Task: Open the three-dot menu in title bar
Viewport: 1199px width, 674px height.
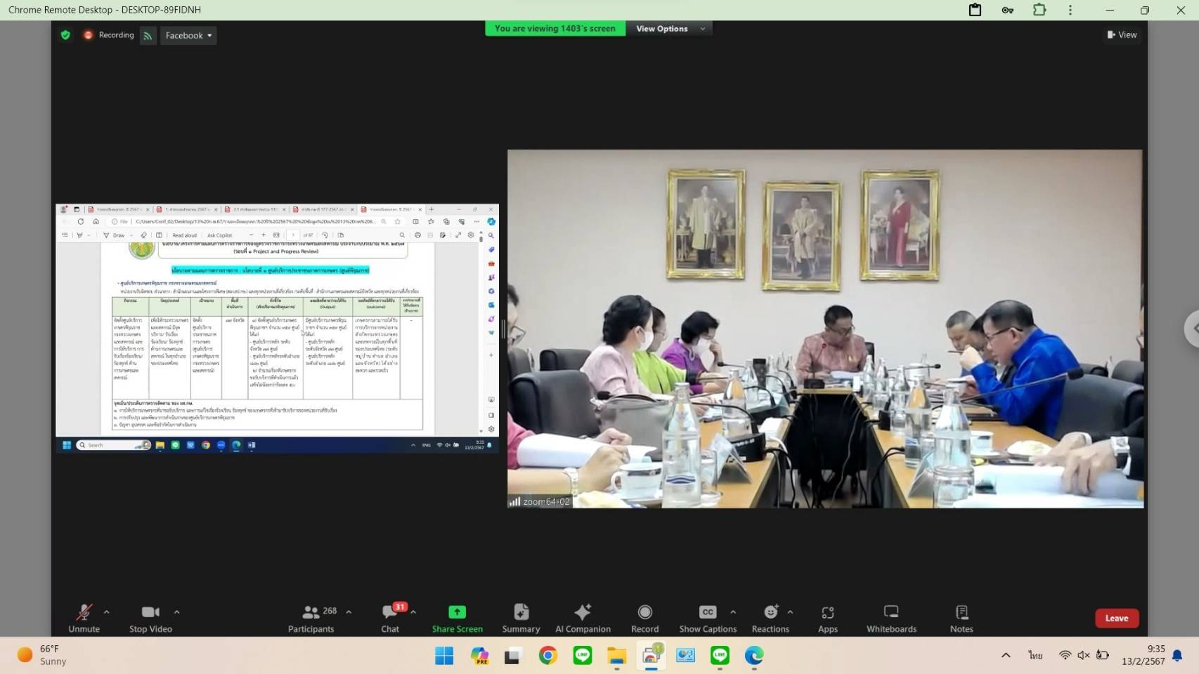Action: pyautogui.click(x=1070, y=10)
